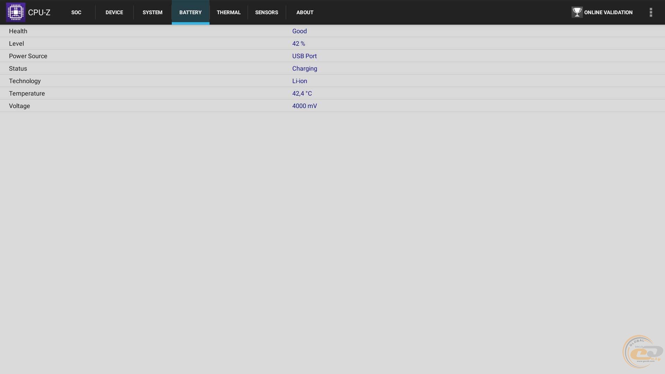Click the CPU-Z app title text
This screenshot has width=665, height=374.
point(39,12)
